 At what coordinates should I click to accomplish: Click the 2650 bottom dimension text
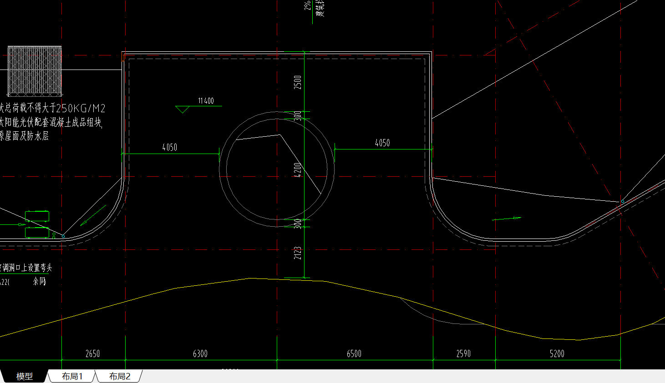(x=92, y=353)
